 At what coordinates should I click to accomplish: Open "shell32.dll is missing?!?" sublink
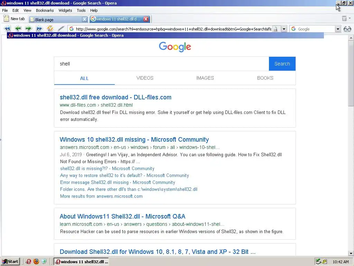click(107, 169)
